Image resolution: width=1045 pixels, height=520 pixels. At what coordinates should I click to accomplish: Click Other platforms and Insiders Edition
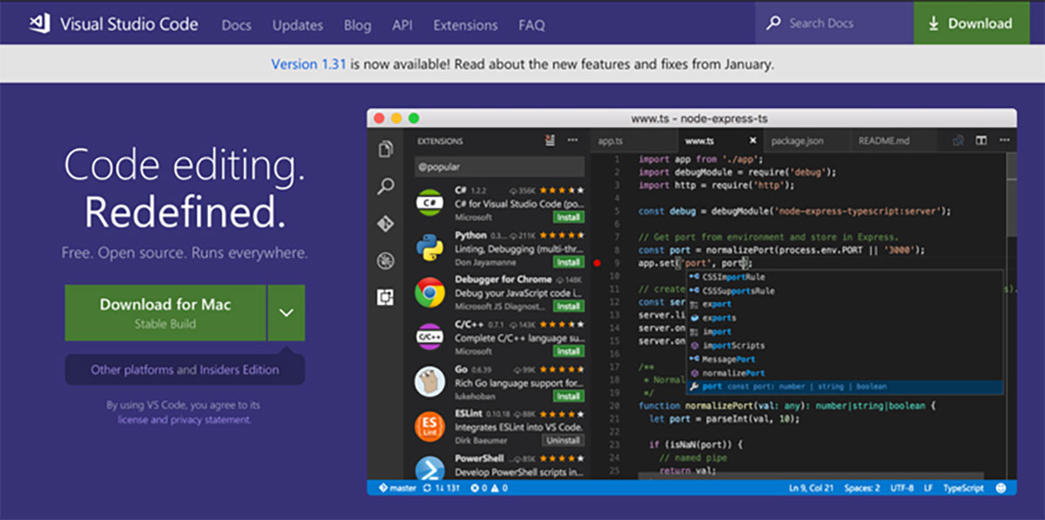tap(185, 369)
